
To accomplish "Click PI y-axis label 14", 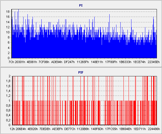I will (x=8, y=22).
